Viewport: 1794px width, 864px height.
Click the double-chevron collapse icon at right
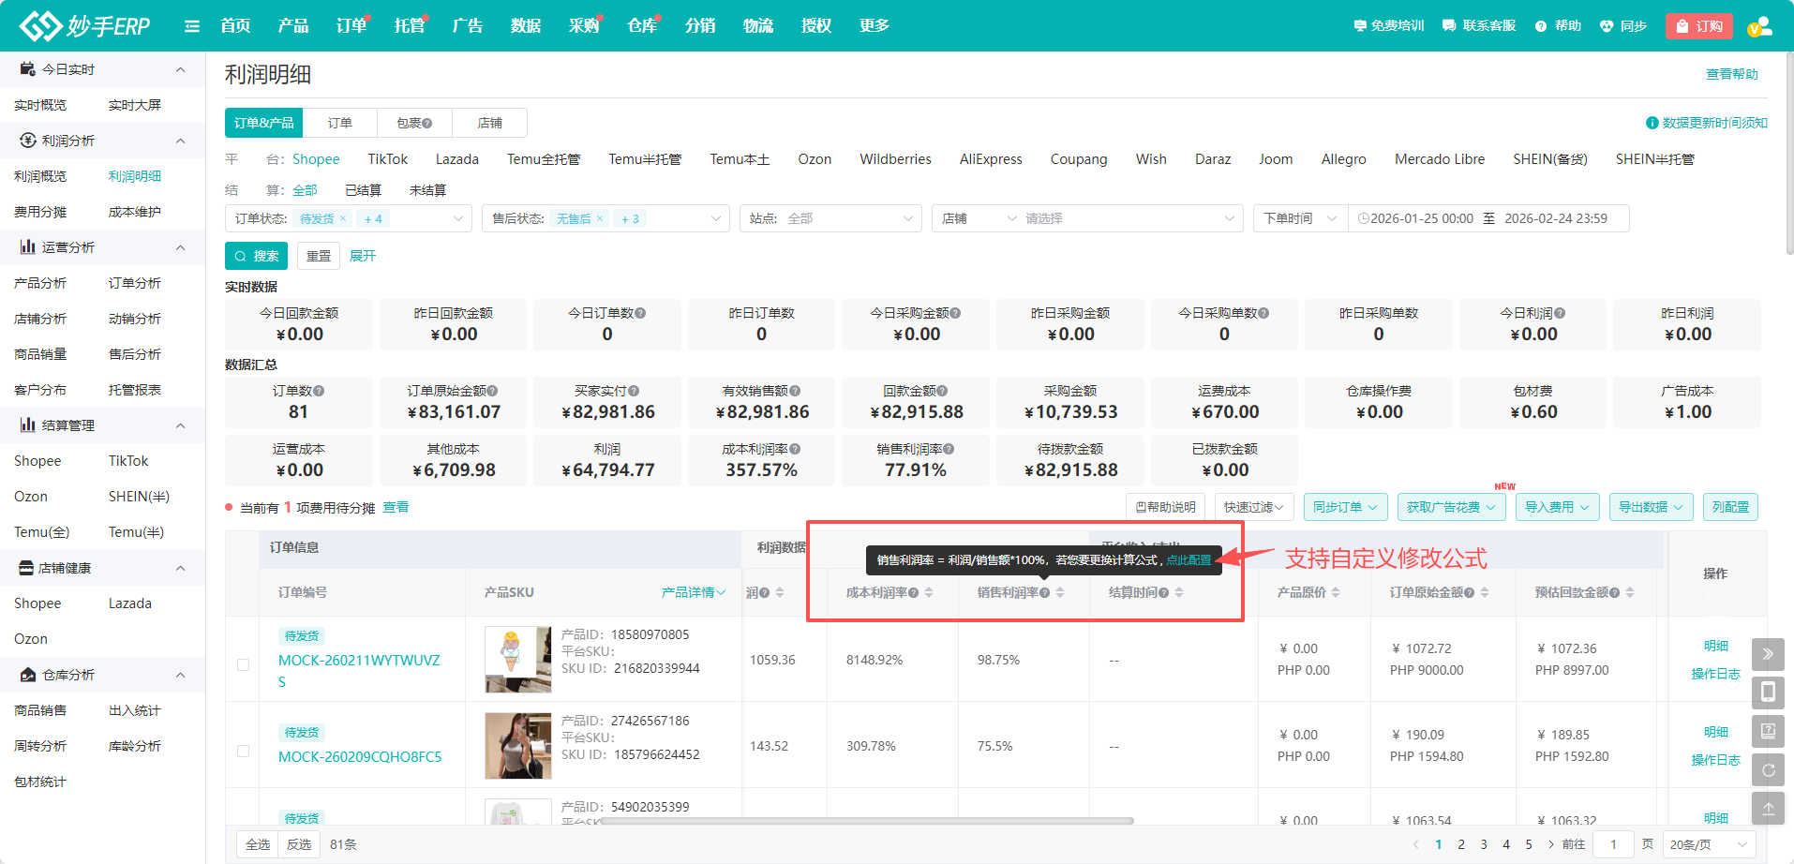(1768, 654)
